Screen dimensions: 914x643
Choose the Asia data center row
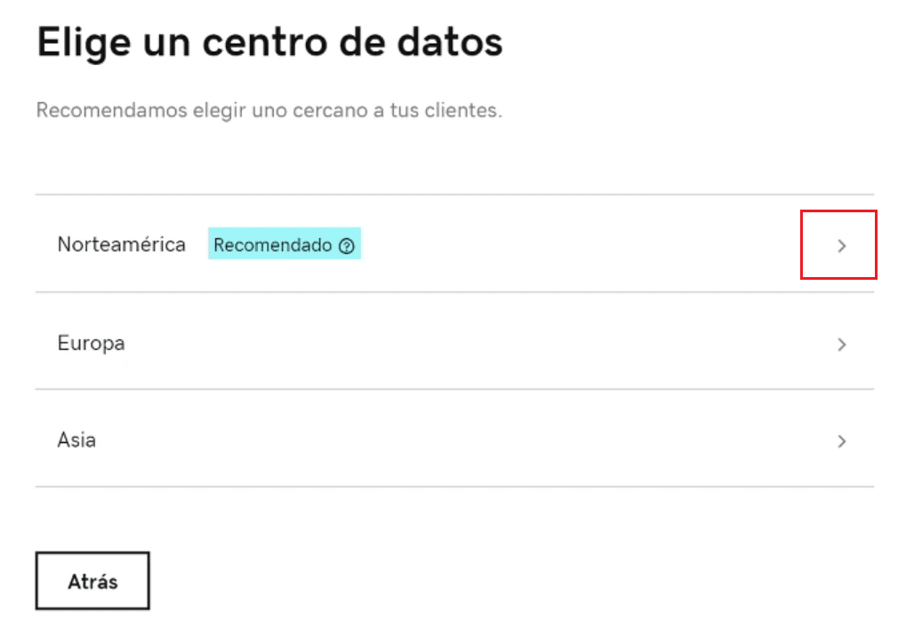coord(454,439)
